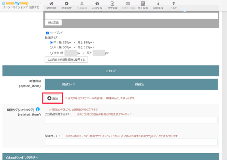Click the 商品名 column header
Viewport: 227px width, 160px height.
click(x=139, y=84)
